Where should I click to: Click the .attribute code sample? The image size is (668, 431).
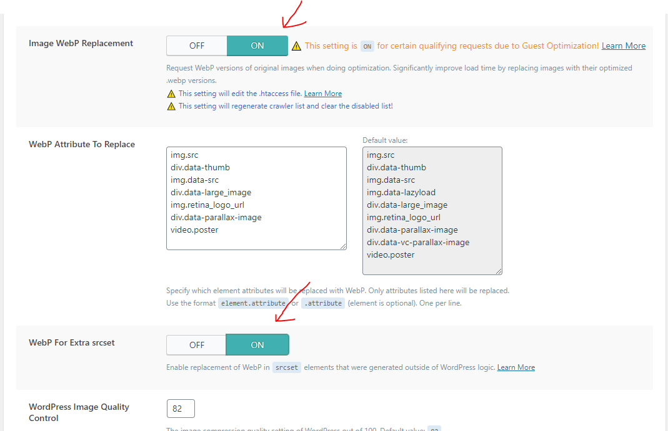(323, 303)
